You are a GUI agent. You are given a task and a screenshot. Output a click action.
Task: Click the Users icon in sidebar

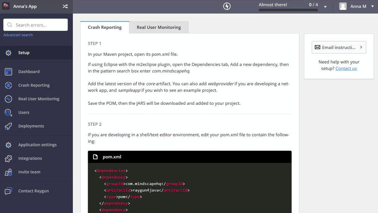(x=8, y=112)
